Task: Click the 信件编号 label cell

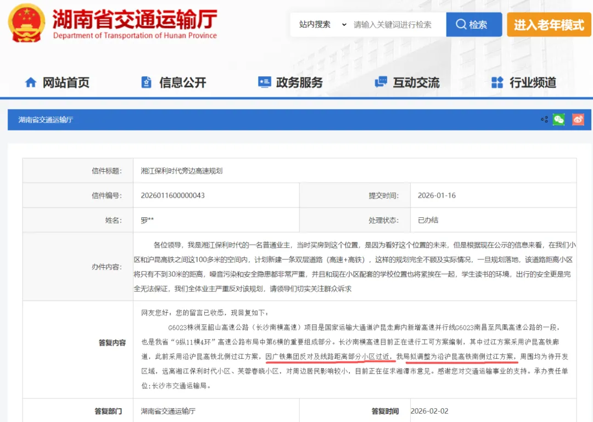Action: (78, 195)
